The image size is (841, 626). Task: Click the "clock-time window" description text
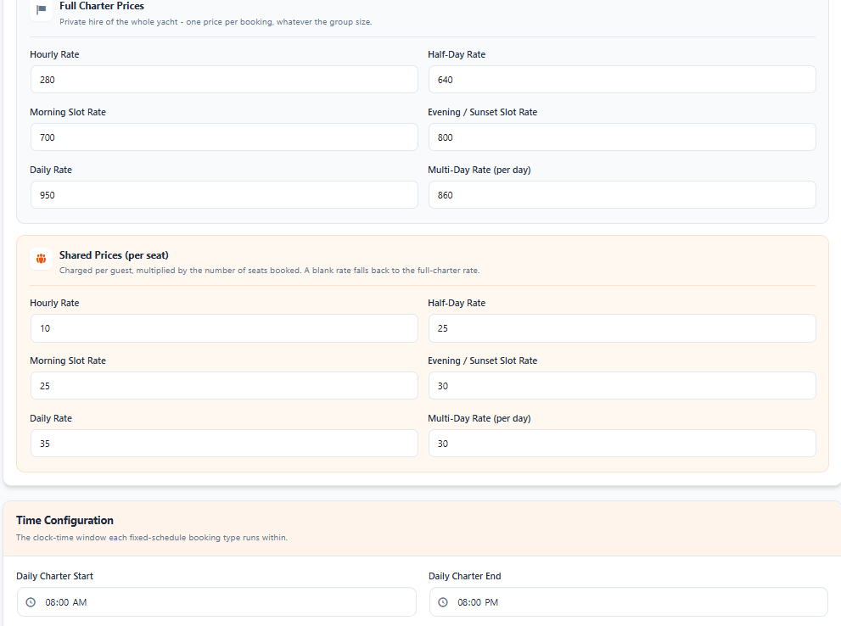coord(152,538)
